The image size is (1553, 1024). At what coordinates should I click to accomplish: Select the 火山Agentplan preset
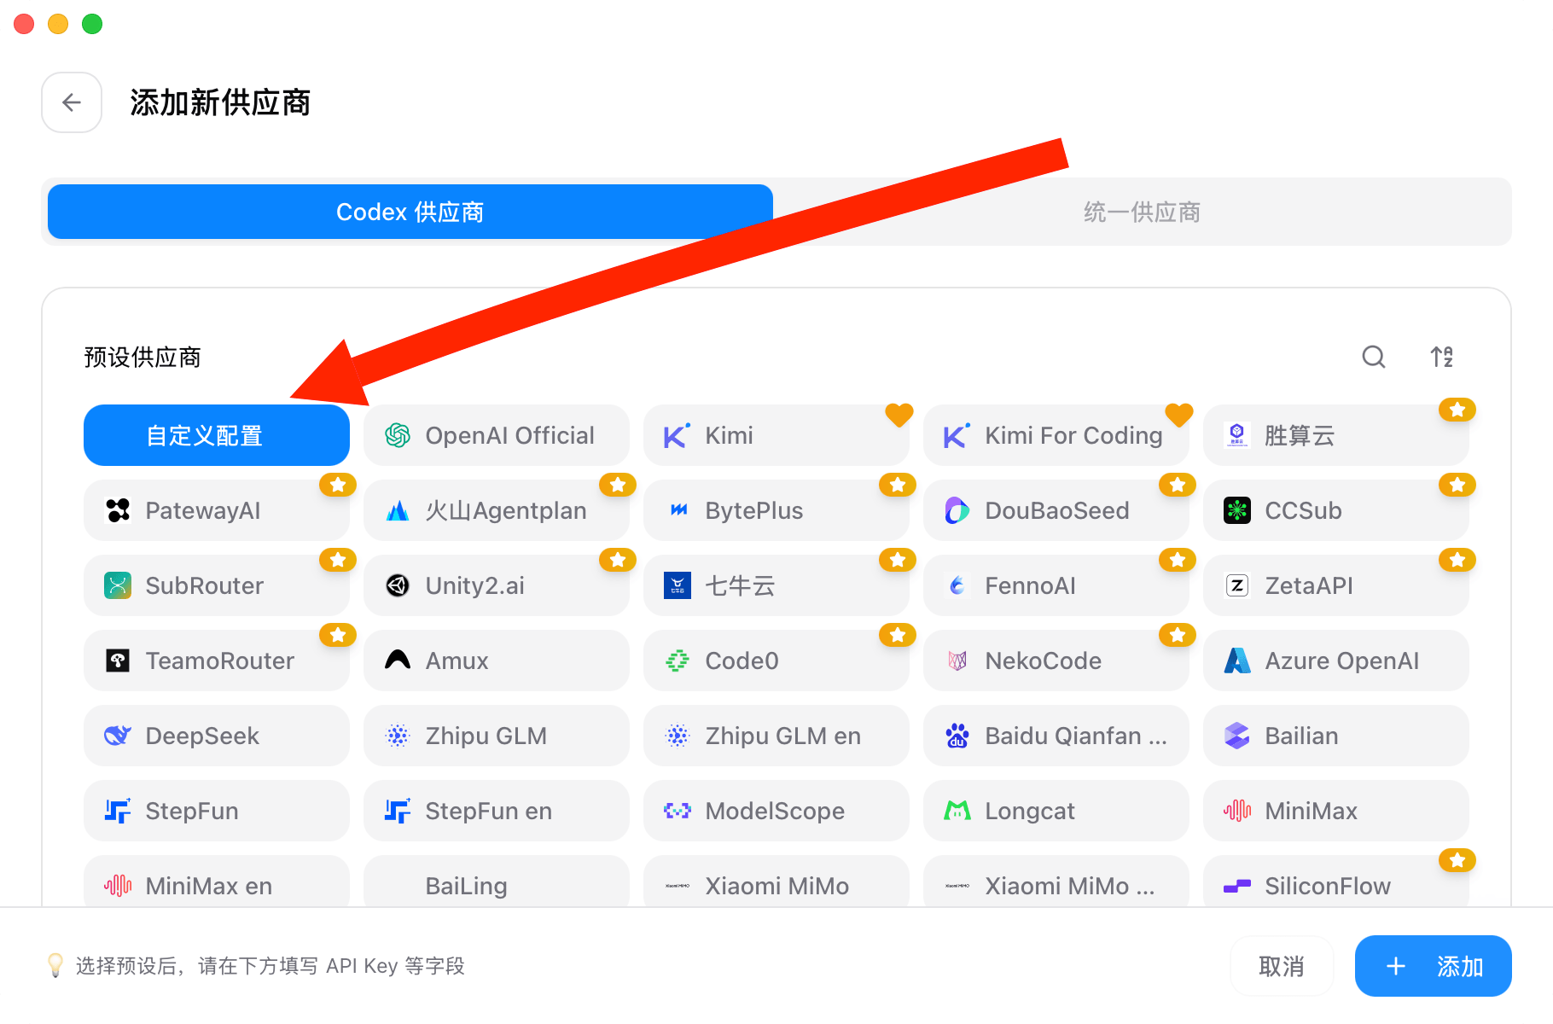497,510
